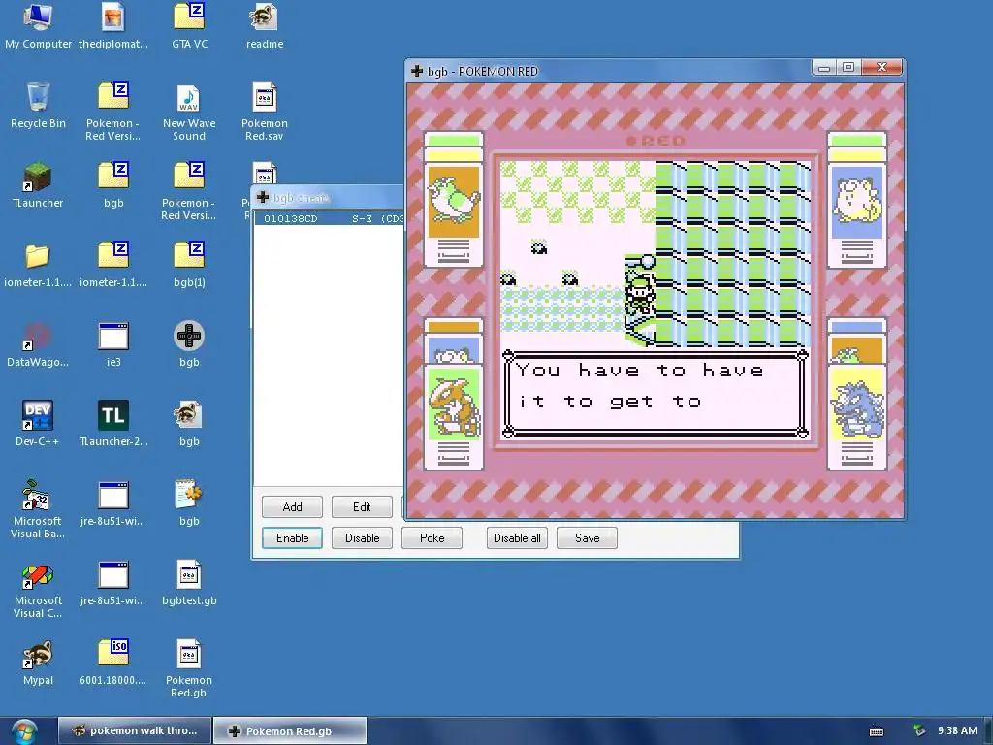Open thediplomat desktop file icon

pyautogui.click(x=113, y=25)
